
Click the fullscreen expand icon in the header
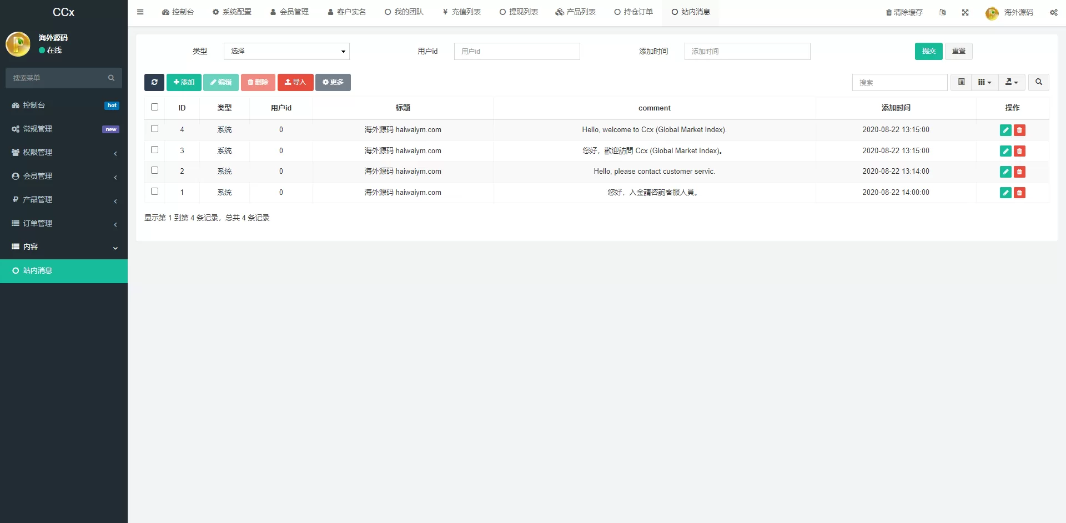[966, 12]
